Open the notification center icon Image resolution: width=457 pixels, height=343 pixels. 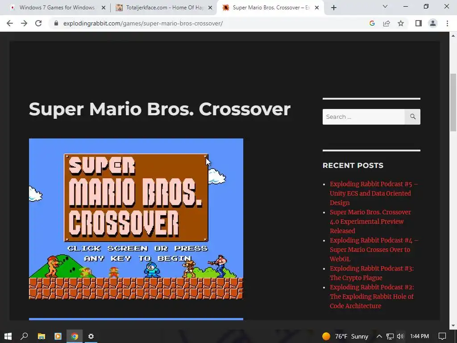click(x=442, y=336)
